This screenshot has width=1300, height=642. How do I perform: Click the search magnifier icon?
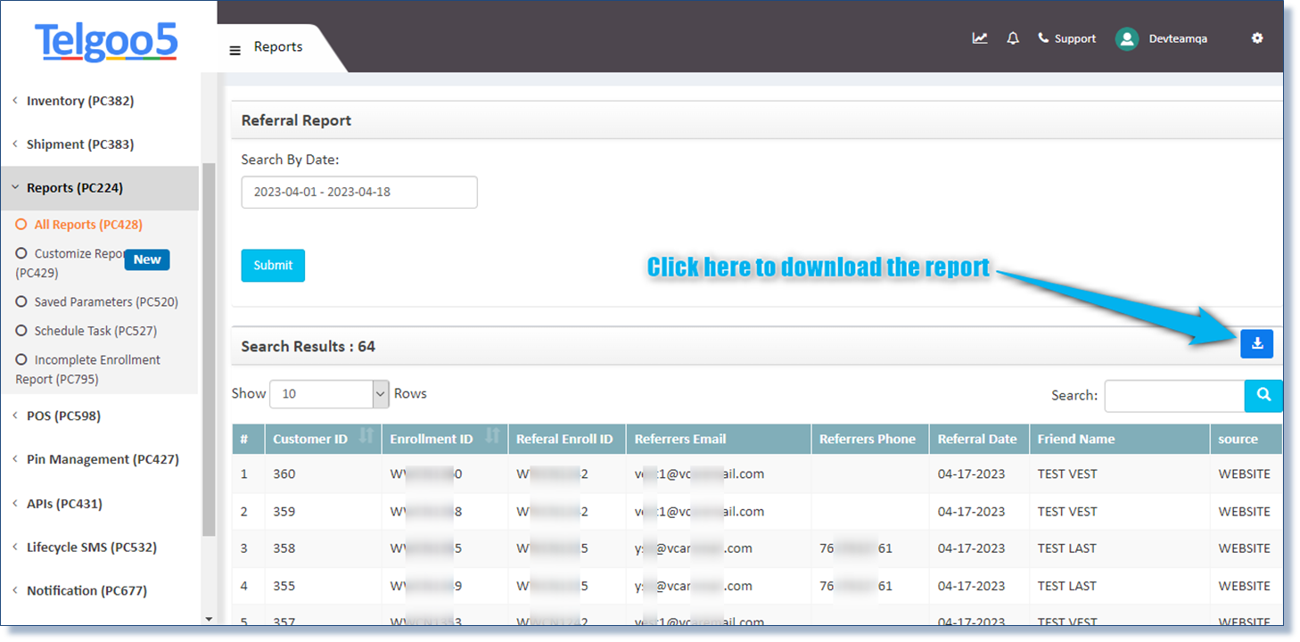(x=1263, y=394)
